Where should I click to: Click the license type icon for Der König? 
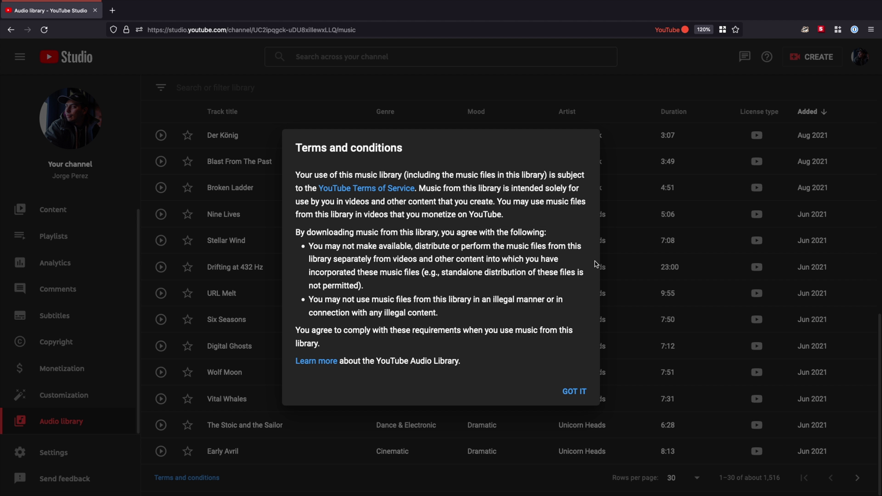pos(756,135)
